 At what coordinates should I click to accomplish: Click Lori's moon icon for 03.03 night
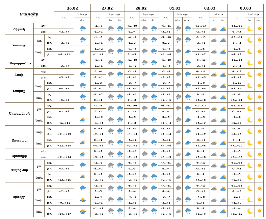[x=250, y=74]
